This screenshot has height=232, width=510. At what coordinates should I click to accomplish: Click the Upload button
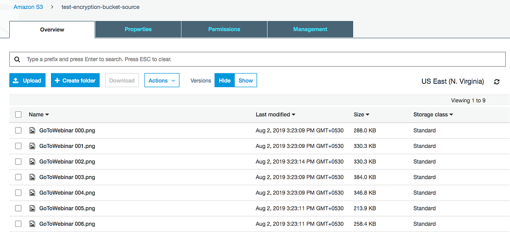(27, 80)
